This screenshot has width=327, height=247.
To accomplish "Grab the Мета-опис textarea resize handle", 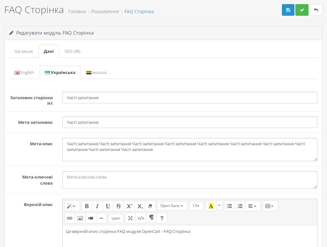I will click(x=315, y=159).
